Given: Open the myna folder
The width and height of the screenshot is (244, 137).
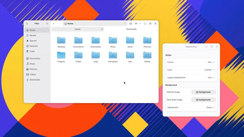Looking at the screenshot, I should (x=130, y=41).
